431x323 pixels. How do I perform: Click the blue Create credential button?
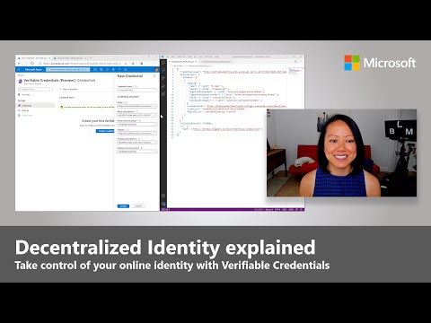[105, 131]
